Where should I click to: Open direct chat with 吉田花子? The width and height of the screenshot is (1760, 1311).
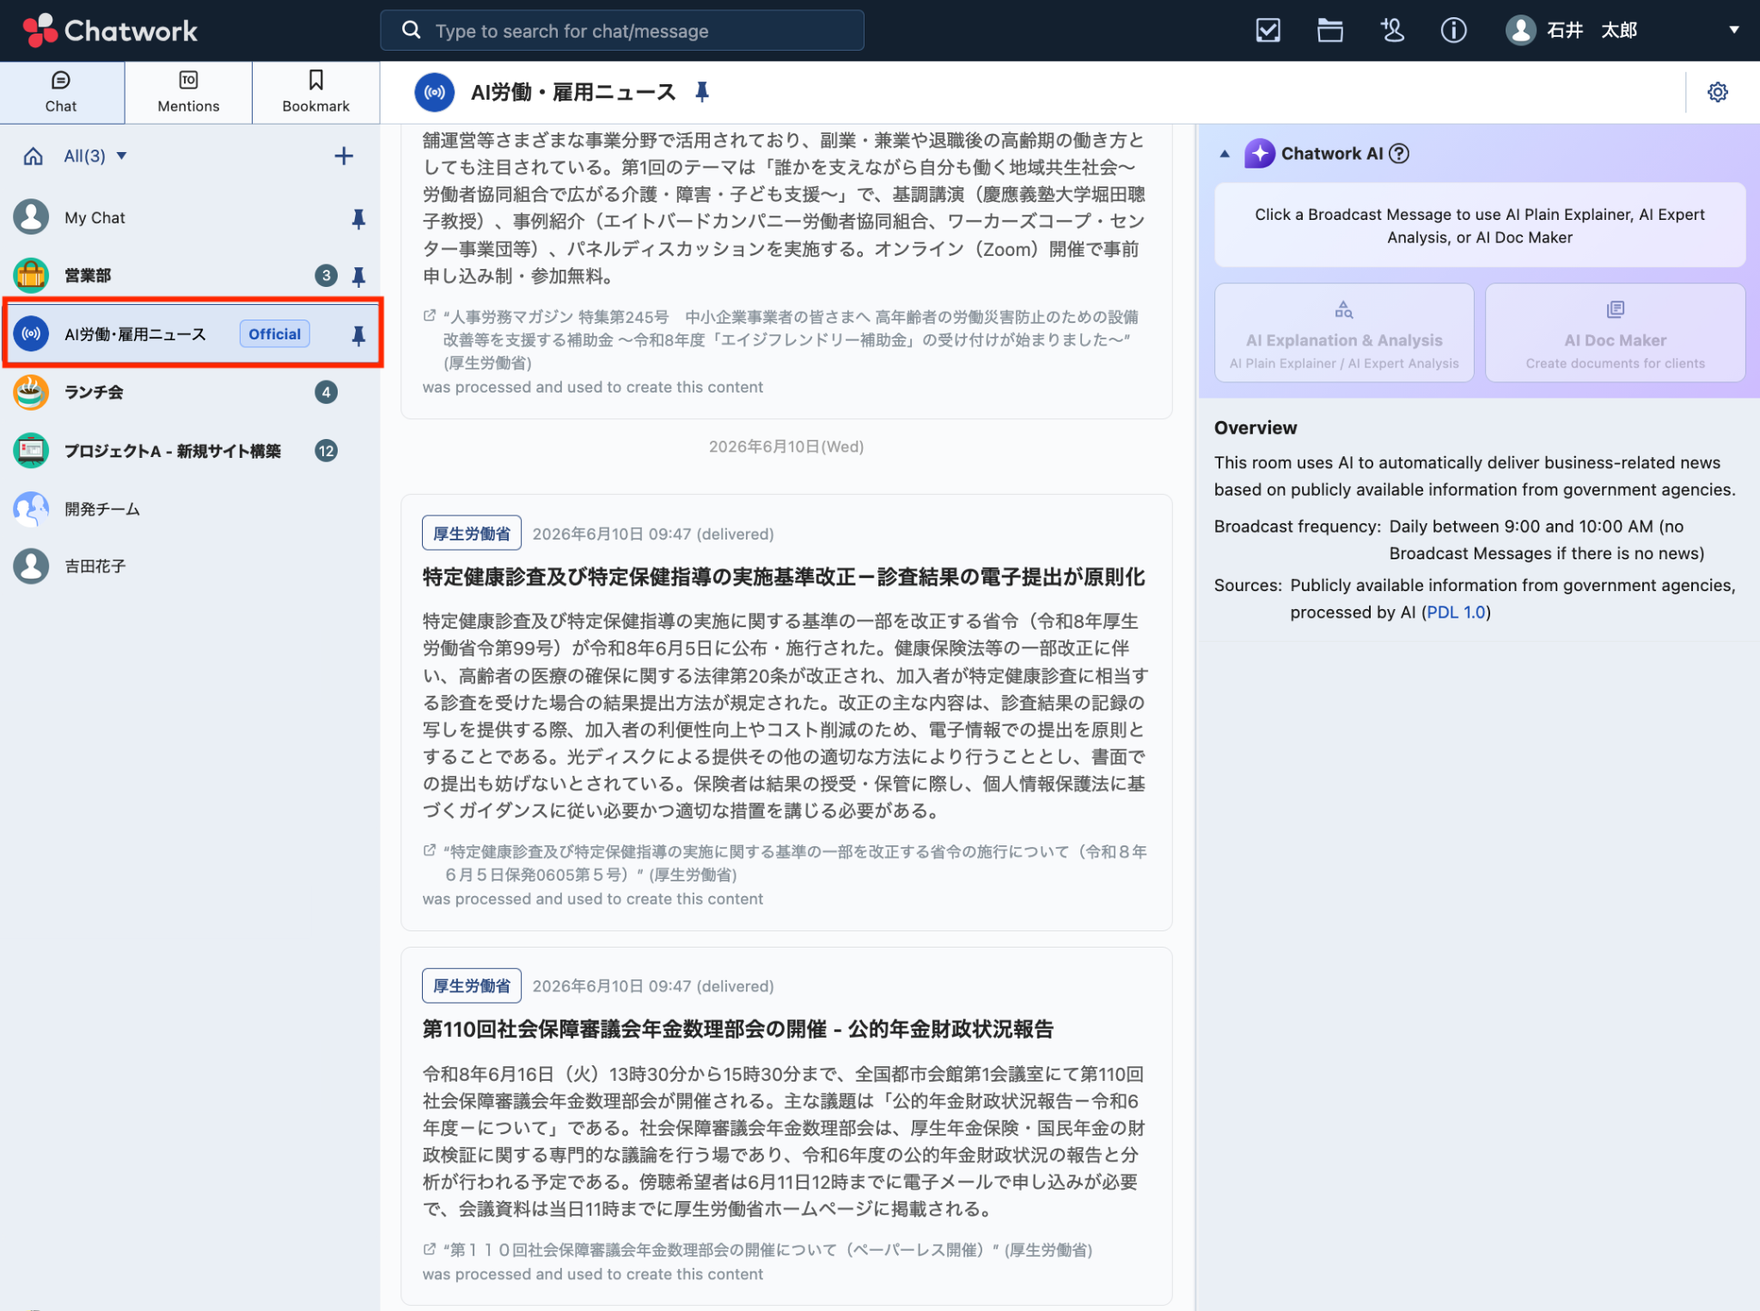pos(190,566)
